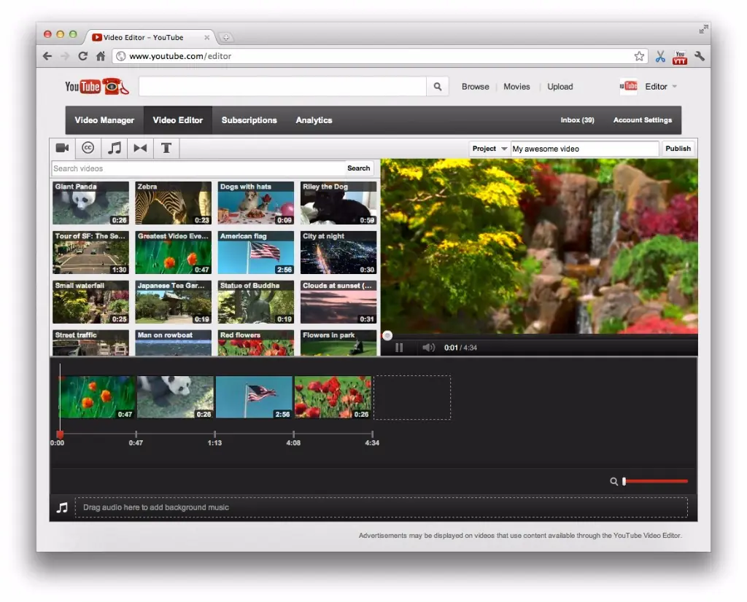Select the American flag clip in timeline
The image size is (747, 602).
[254, 397]
